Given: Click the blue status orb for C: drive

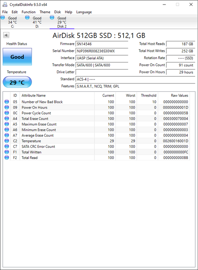Looking at the screenshot, I should point(3,17).
